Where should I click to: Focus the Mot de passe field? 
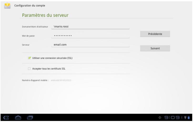coord(90,36)
